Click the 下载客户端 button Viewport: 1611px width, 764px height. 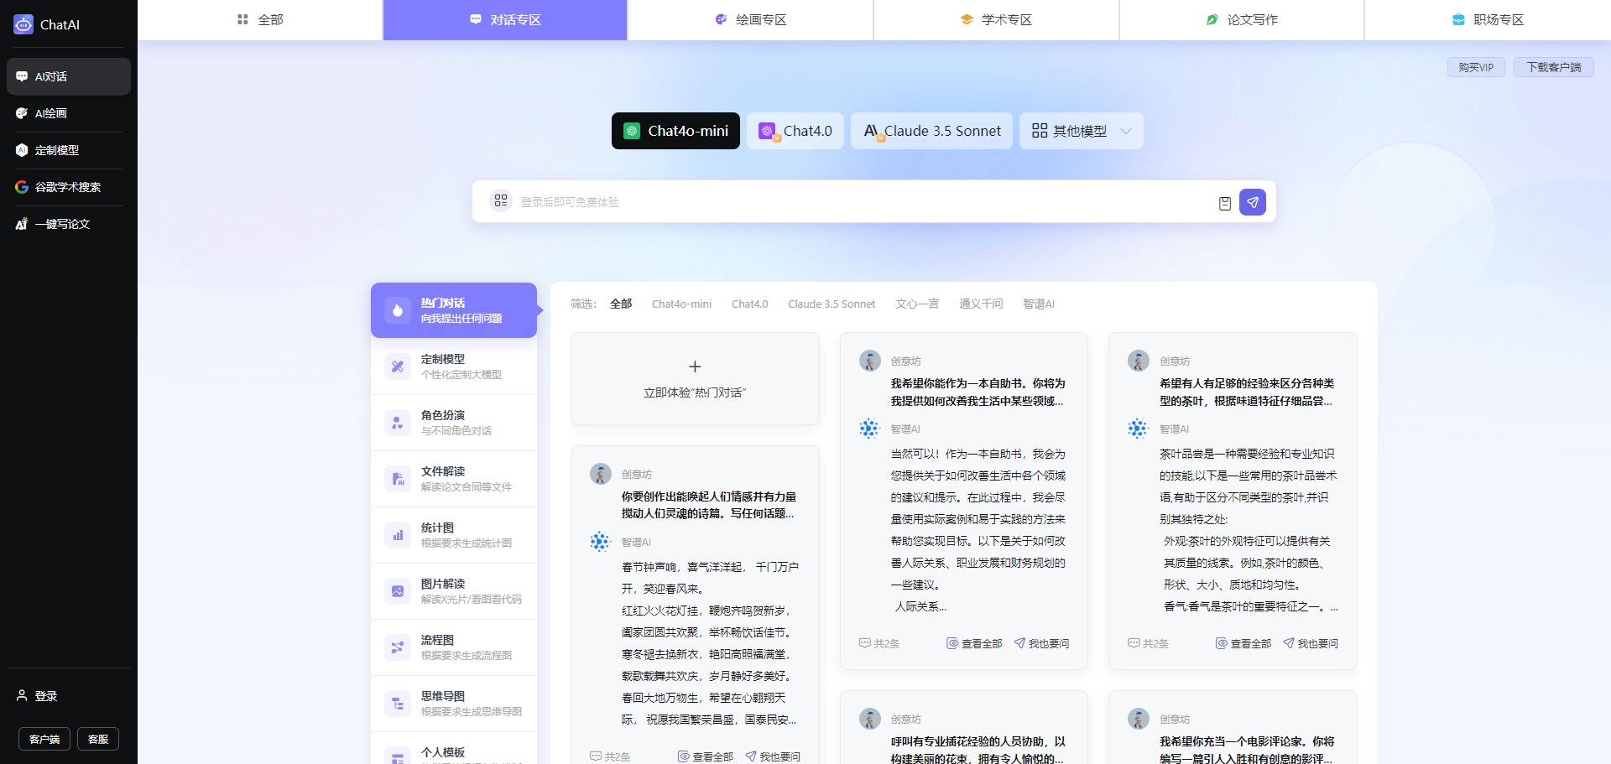(1554, 67)
